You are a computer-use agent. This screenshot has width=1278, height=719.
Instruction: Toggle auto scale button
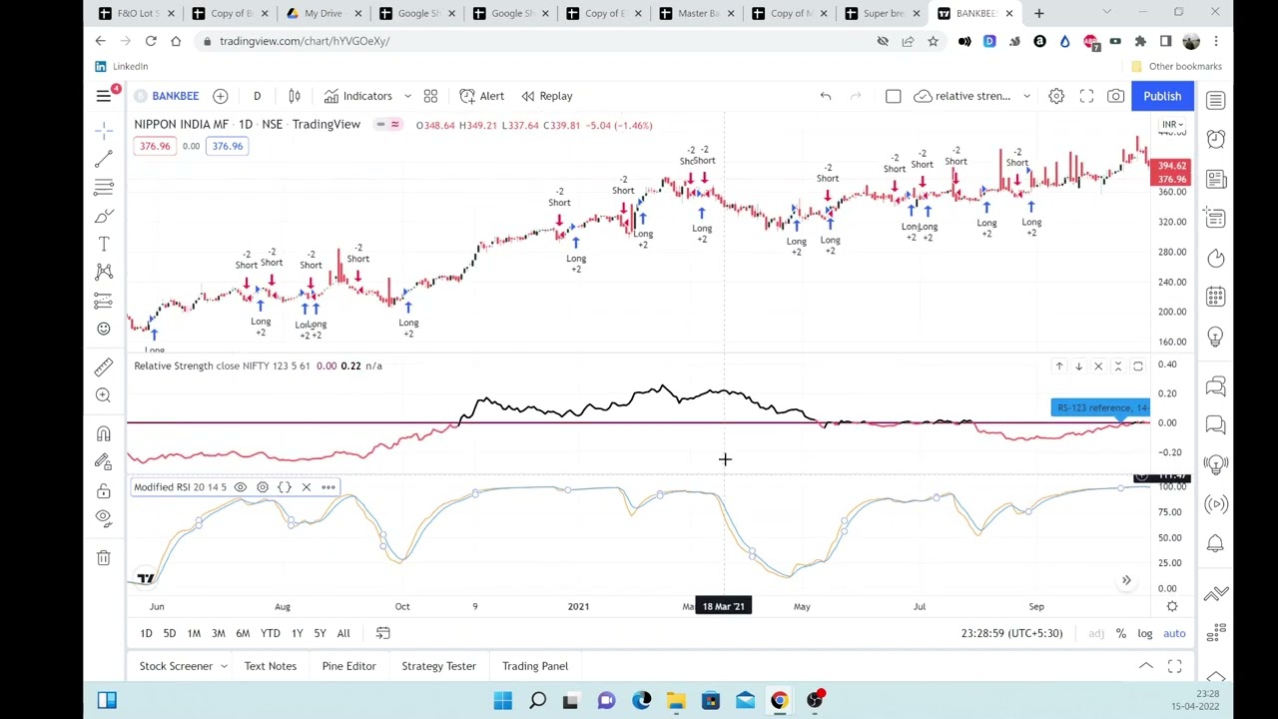coord(1174,633)
